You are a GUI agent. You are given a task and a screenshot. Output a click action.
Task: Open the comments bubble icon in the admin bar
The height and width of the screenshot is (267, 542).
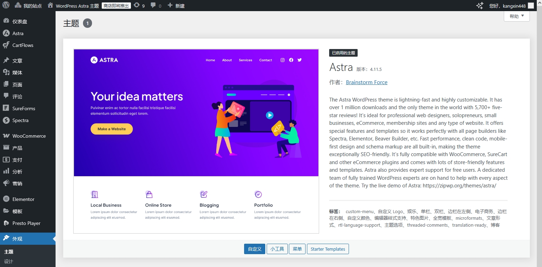tap(153, 6)
